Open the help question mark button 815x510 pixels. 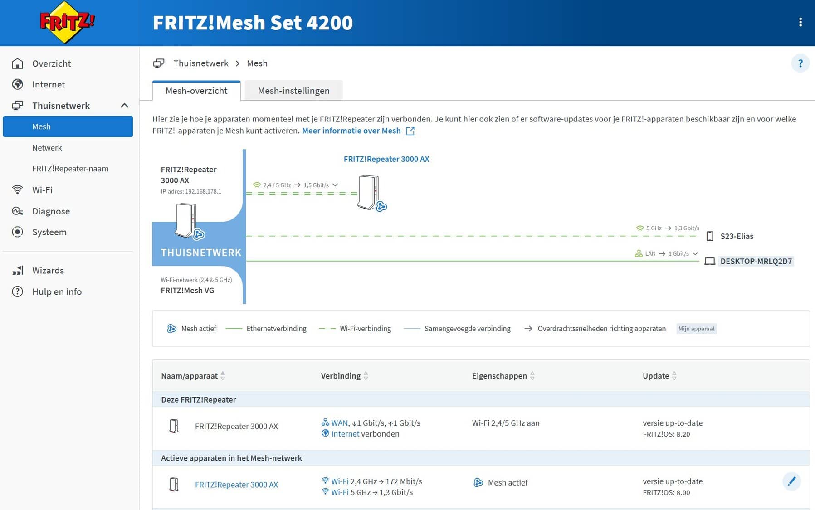click(x=800, y=63)
